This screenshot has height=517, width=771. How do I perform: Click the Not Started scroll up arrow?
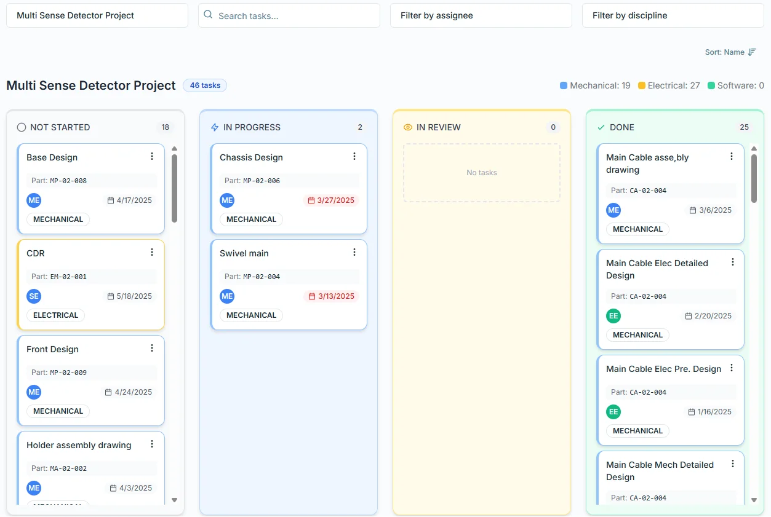click(x=174, y=149)
